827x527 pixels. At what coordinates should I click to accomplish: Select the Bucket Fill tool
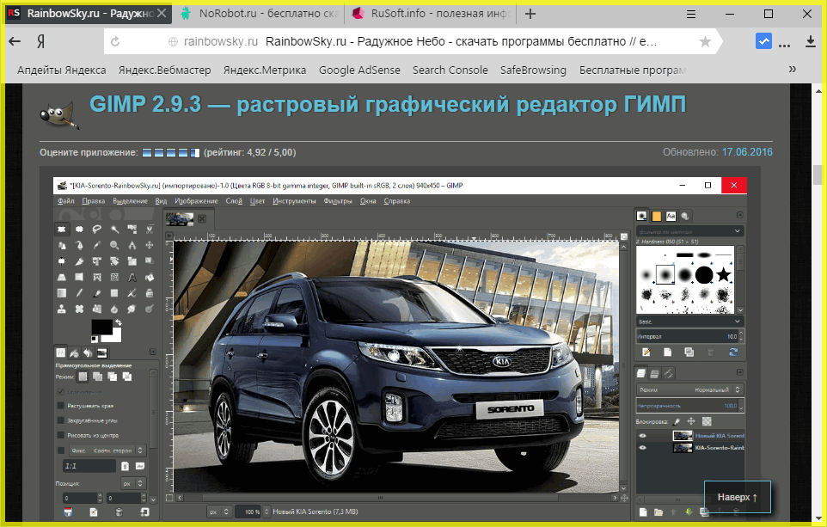coord(150,277)
